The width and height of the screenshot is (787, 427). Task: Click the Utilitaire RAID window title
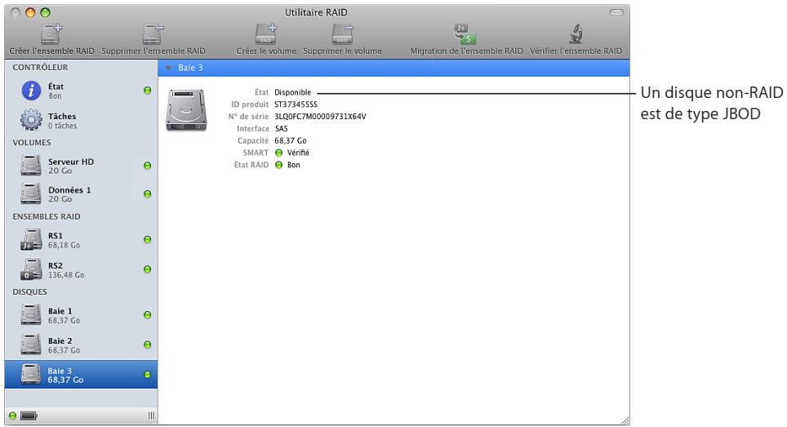click(316, 12)
